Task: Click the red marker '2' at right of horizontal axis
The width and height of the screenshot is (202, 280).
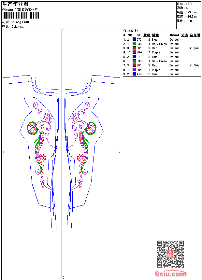Action: coord(120,152)
